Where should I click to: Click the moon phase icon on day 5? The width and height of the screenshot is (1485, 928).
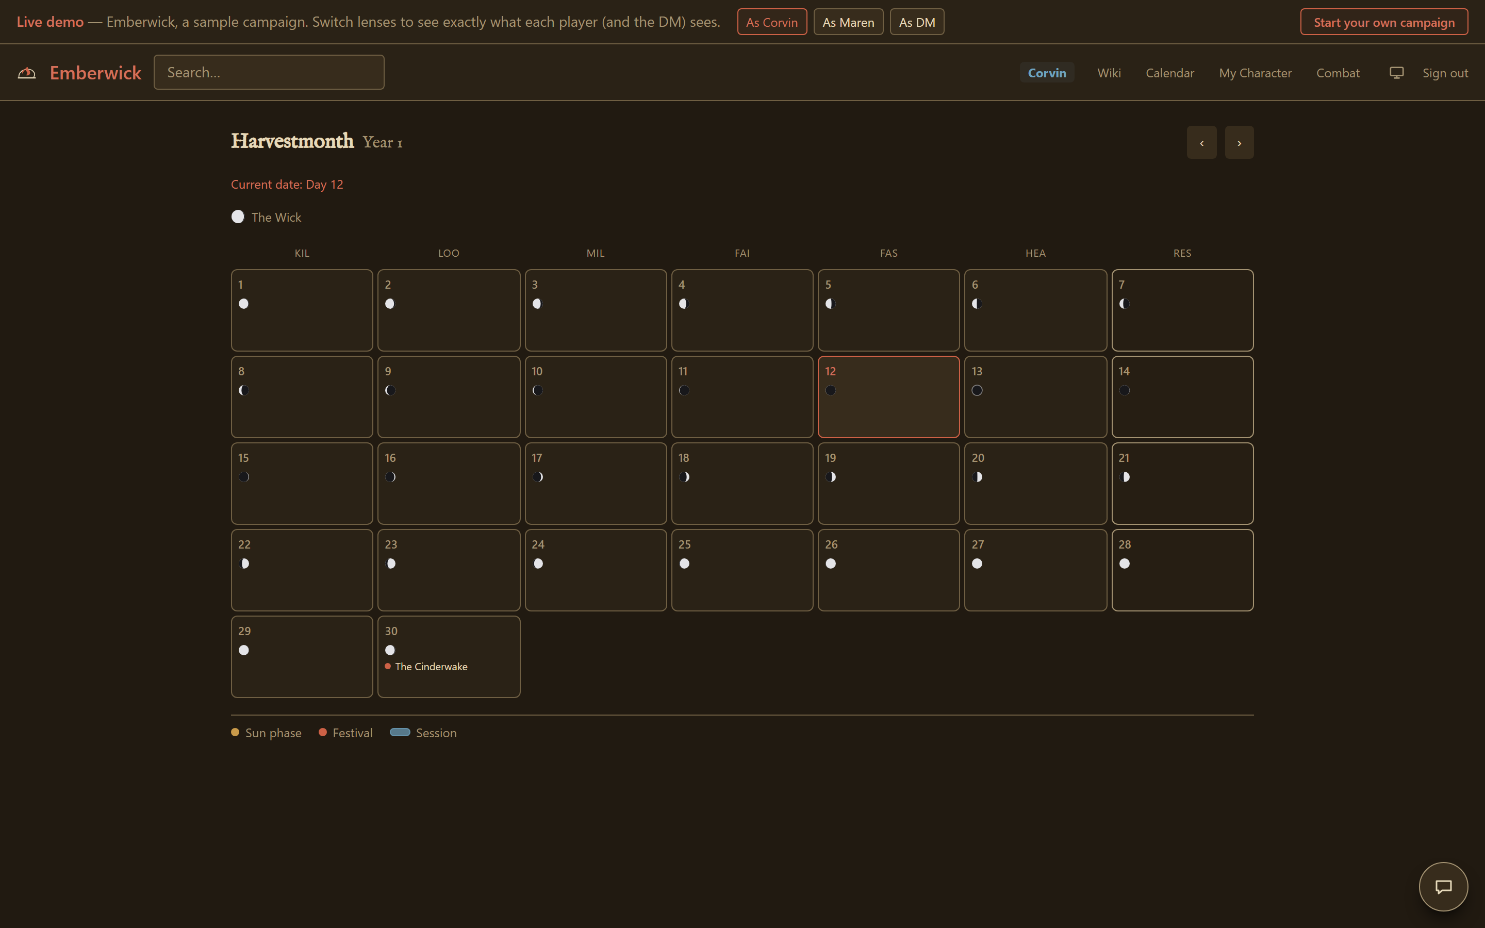point(831,304)
